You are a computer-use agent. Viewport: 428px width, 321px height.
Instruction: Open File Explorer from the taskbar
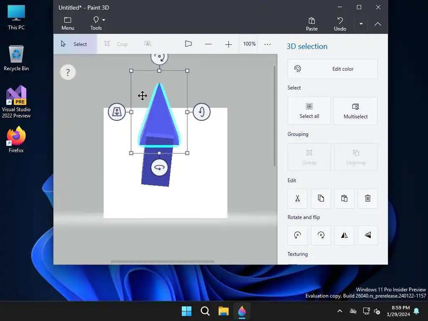(224, 311)
